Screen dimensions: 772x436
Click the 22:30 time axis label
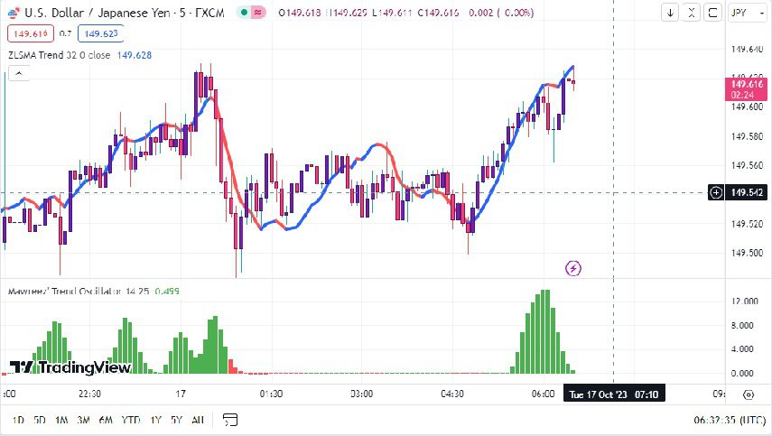89,394
